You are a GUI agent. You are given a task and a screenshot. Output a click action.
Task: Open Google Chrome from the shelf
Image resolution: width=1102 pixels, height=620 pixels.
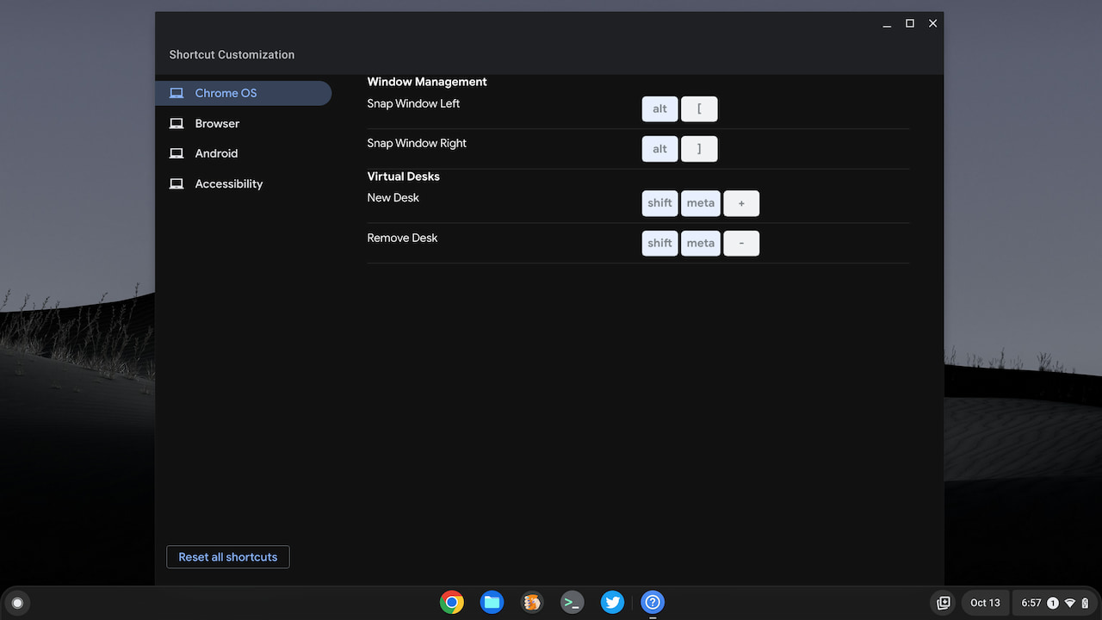[452, 602]
